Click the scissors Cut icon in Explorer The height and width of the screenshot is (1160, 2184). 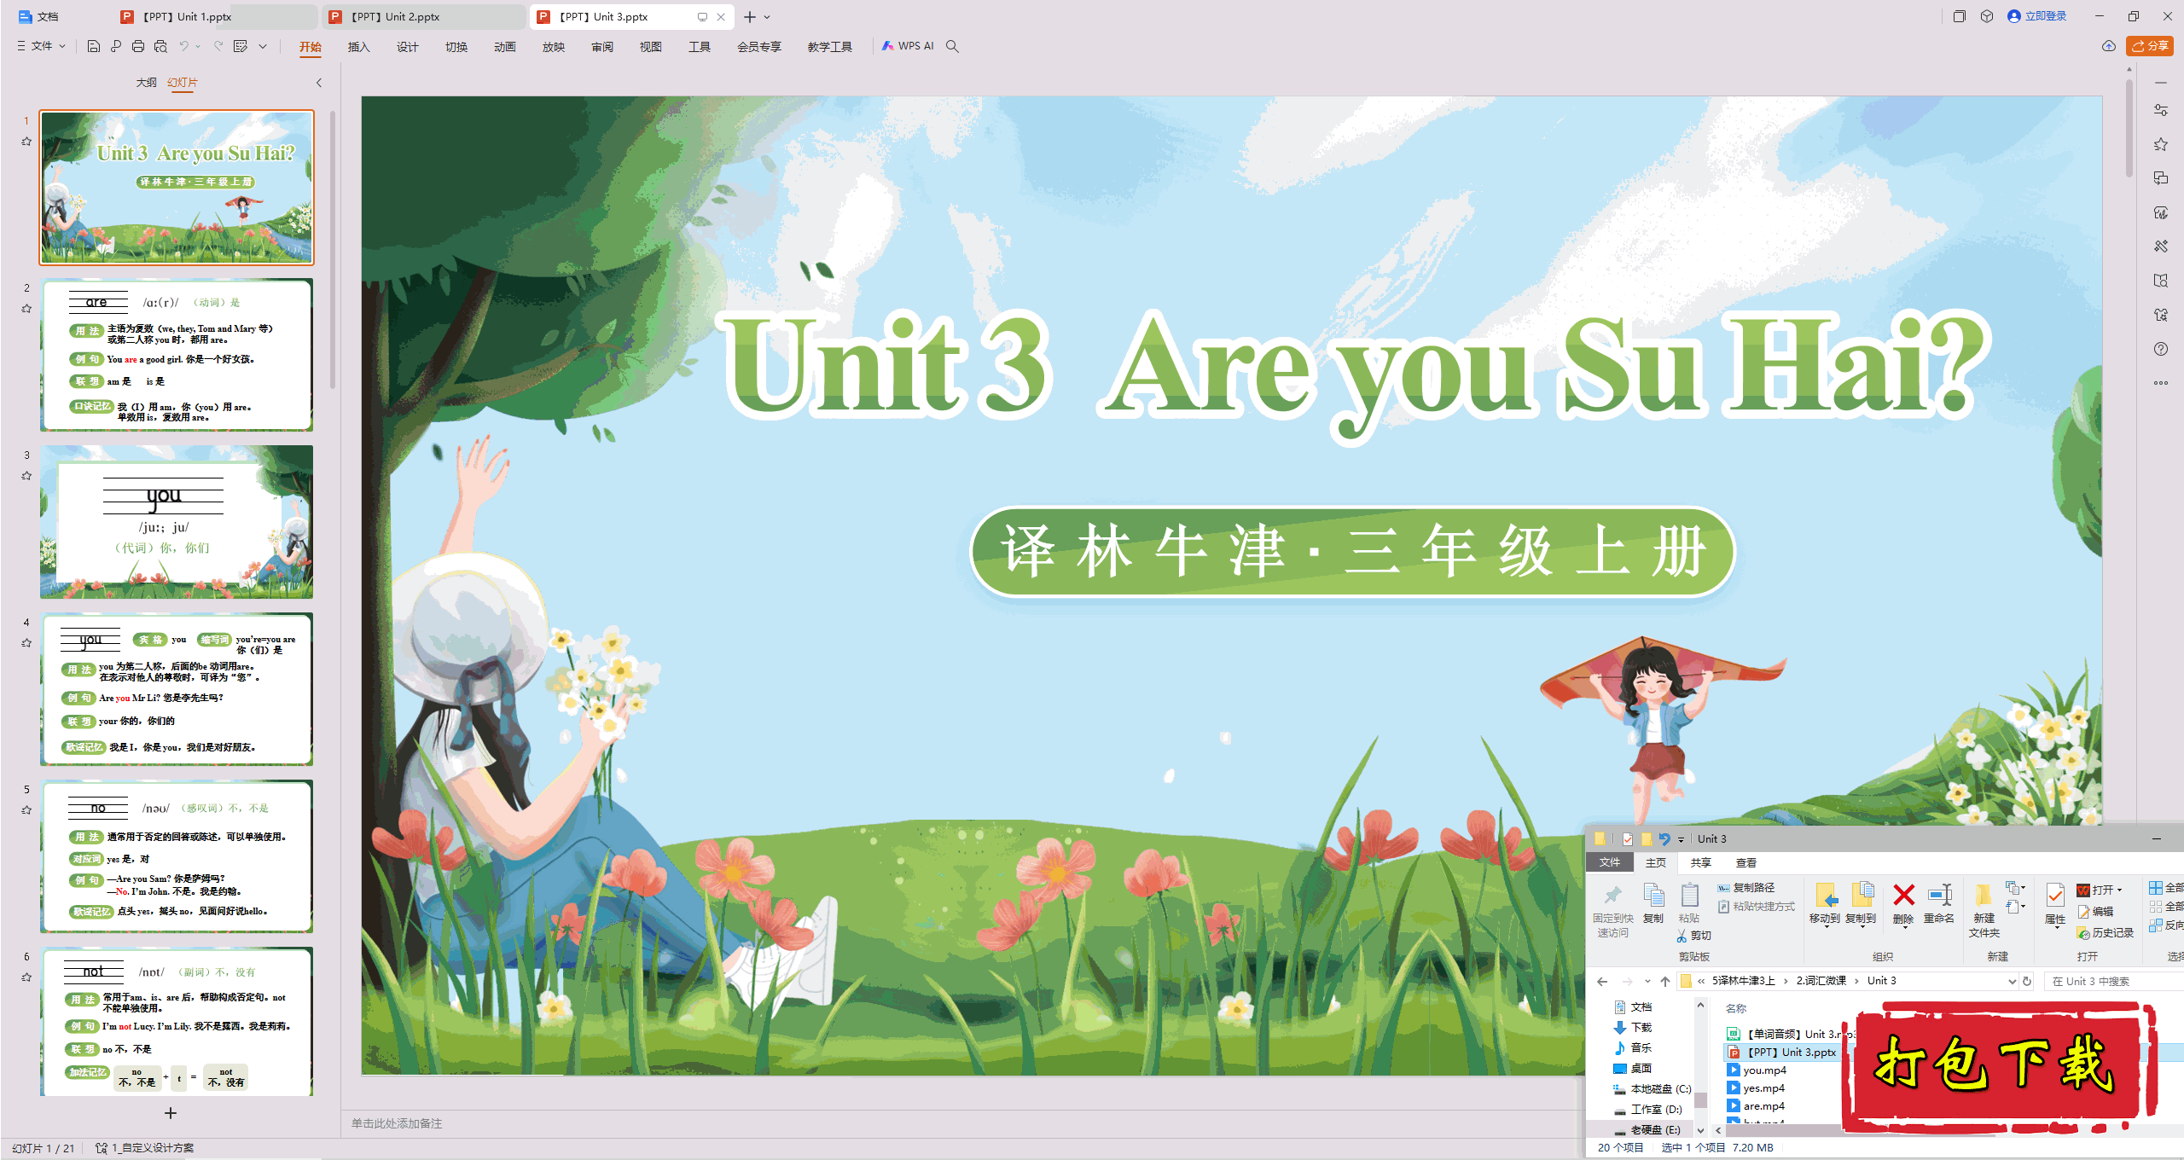[1682, 936]
